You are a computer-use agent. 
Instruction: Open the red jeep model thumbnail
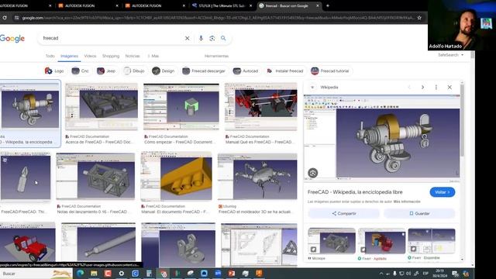[x=28, y=242]
